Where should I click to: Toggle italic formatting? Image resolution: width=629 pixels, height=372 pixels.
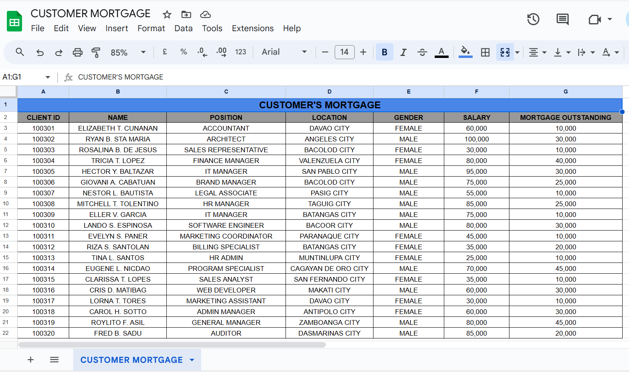[403, 52]
